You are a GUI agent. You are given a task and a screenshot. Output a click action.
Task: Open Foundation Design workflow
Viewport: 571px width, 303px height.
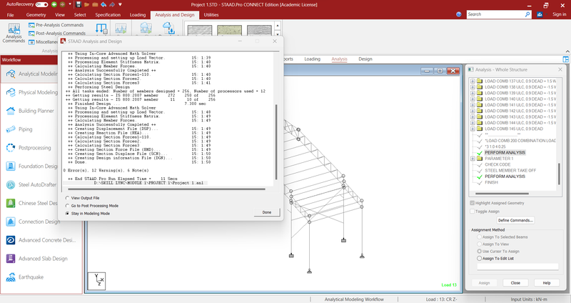tap(32, 167)
